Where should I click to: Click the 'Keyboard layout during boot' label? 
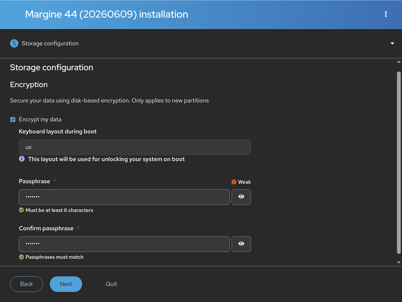click(58, 131)
